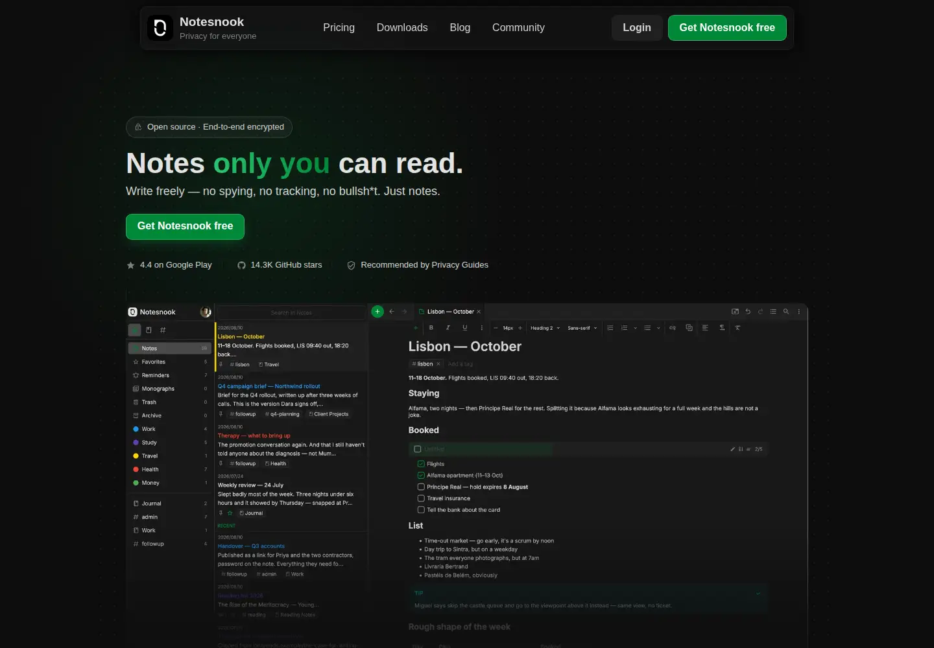Select the red Health color in the sidebar
934x648 pixels.
click(x=169, y=470)
